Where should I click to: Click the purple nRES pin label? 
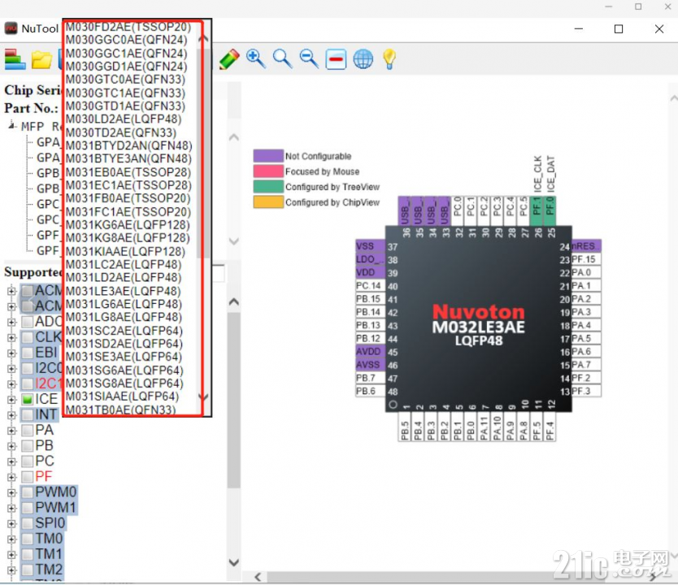(586, 246)
